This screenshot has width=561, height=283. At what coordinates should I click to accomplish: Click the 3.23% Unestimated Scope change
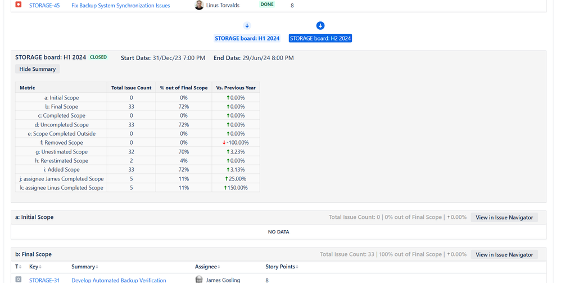pyautogui.click(x=236, y=151)
